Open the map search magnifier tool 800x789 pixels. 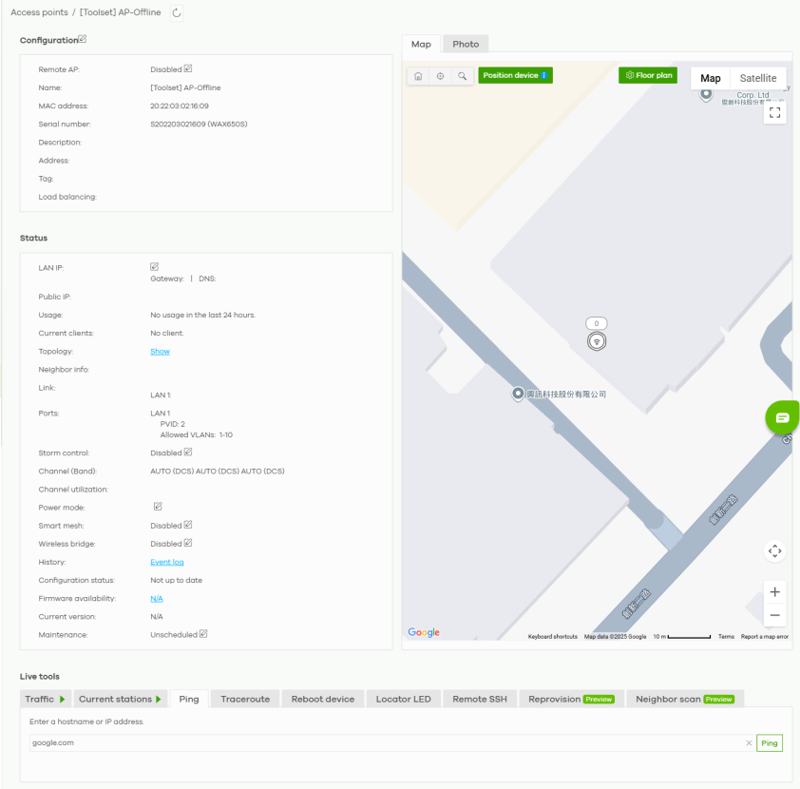(462, 76)
